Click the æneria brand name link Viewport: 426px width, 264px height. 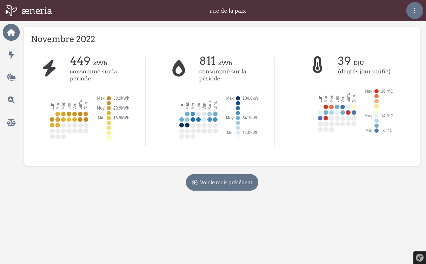[x=37, y=11]
